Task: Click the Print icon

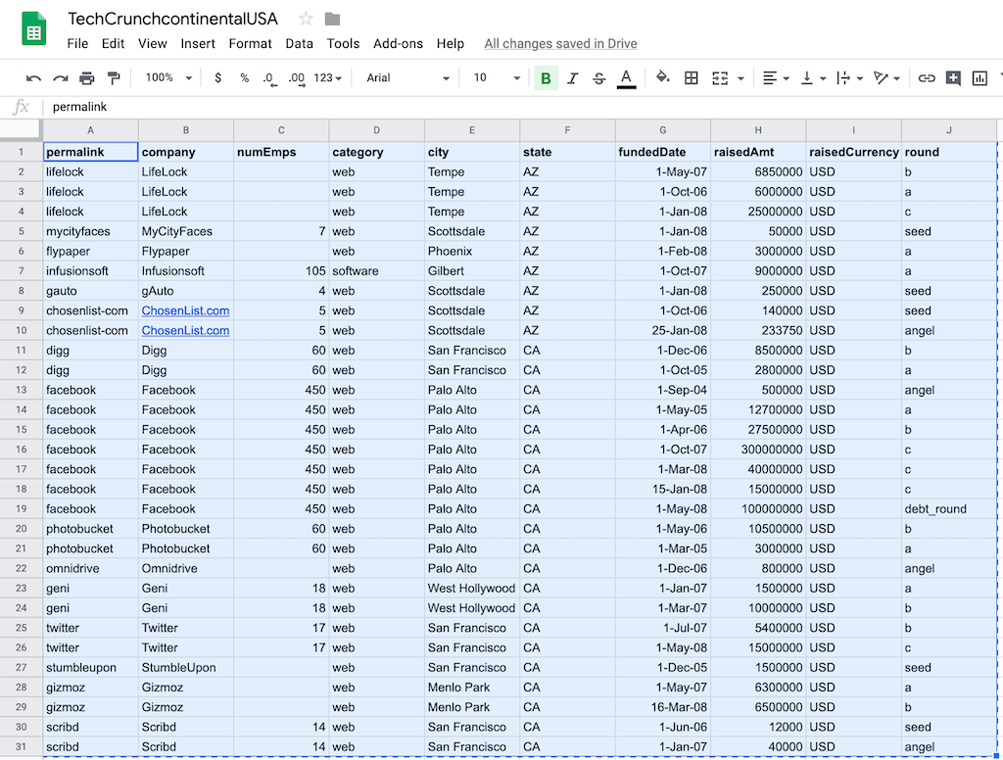Action: 86,76
